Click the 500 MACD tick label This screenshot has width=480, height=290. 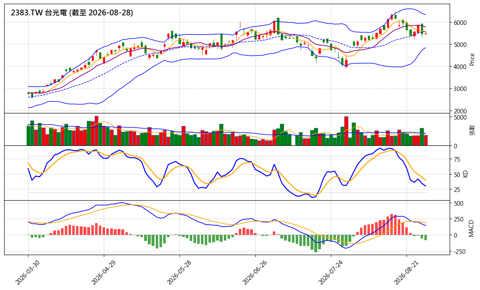click(x=458, y=204)
